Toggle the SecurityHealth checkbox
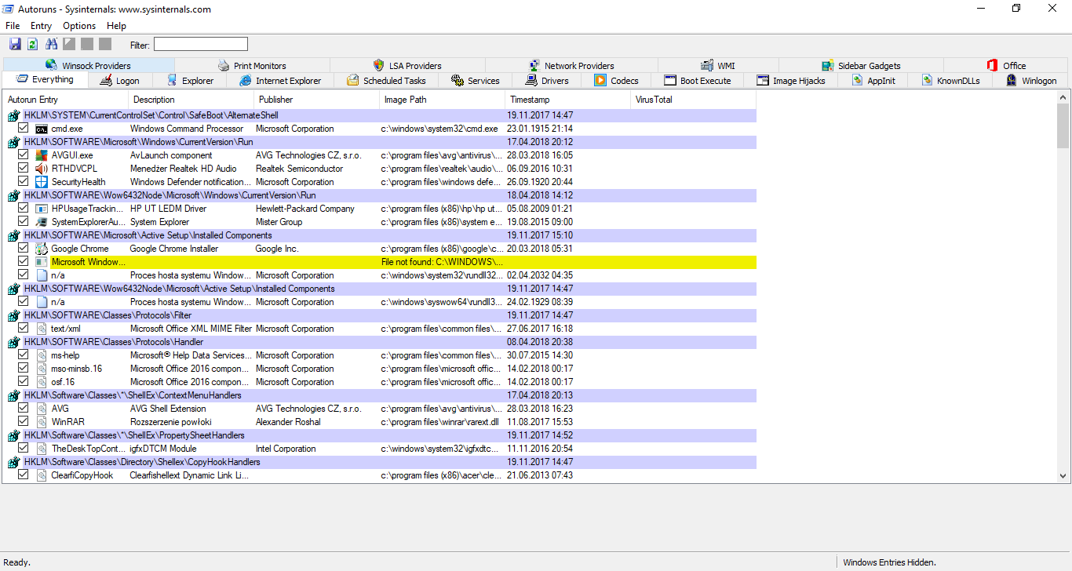This screenshot has width=1072, height=571. click(24, 181)
